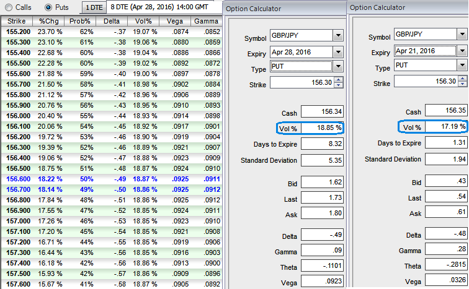This screenshot has height=289, width=469.
Task: Increase Strike with up arrow in left calculator
Action: [x=338, y=80]
